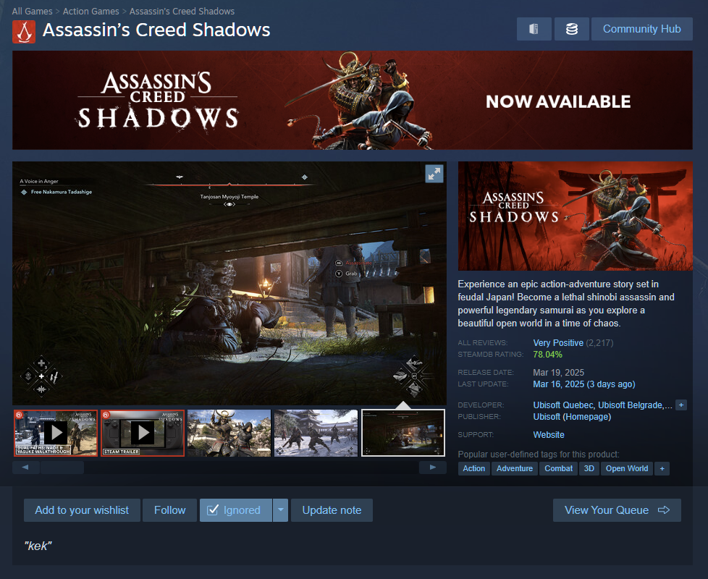Expand more user-defined tags

point(662,468)
